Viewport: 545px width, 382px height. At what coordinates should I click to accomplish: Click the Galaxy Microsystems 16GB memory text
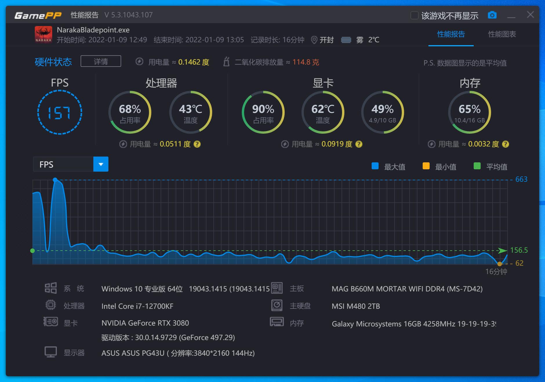[x=414, y=324]
